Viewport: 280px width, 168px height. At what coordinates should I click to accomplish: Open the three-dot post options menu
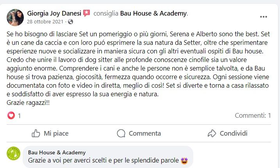pos(264,17)
